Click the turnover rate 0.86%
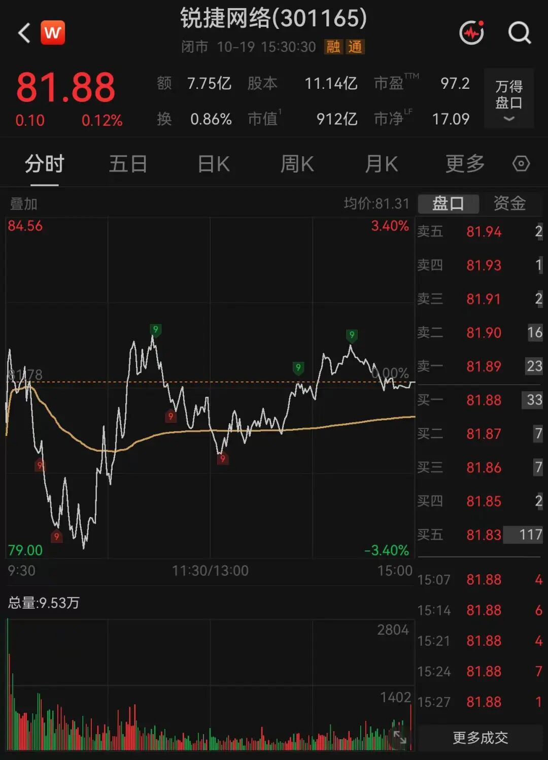The height and width of the screenshot is (760, 548). 211,119
